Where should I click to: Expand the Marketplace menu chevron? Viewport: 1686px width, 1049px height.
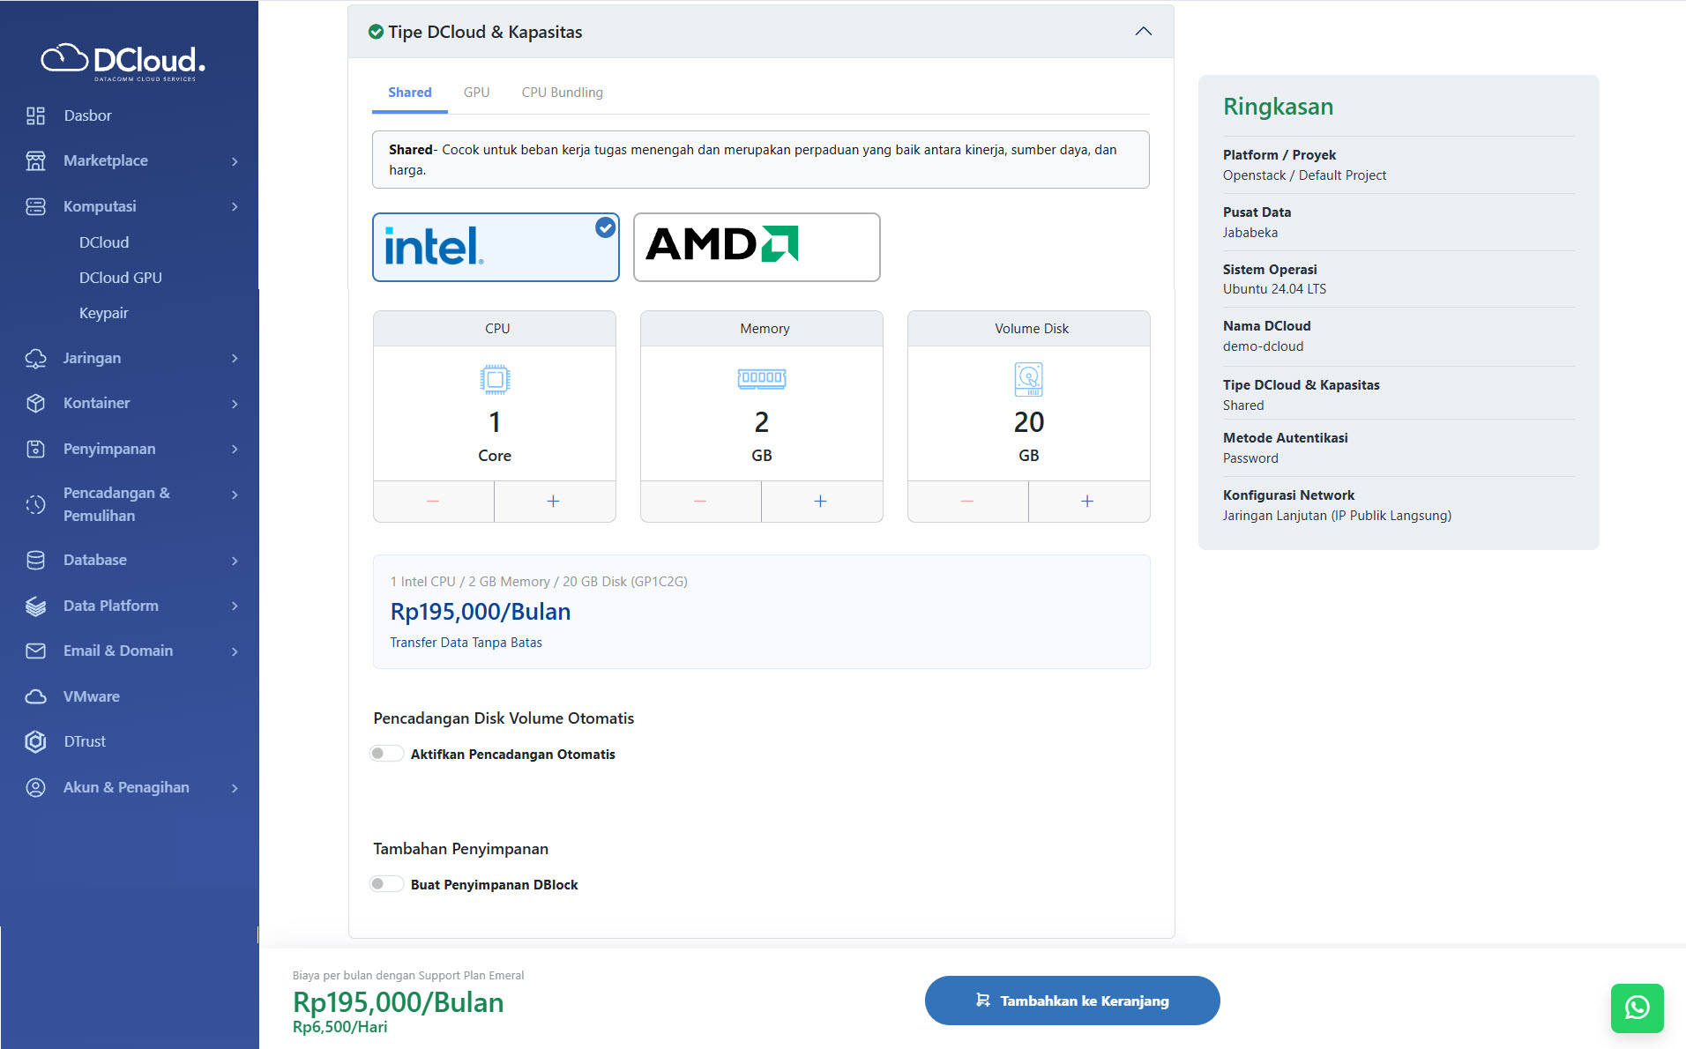tap(235, 161)
